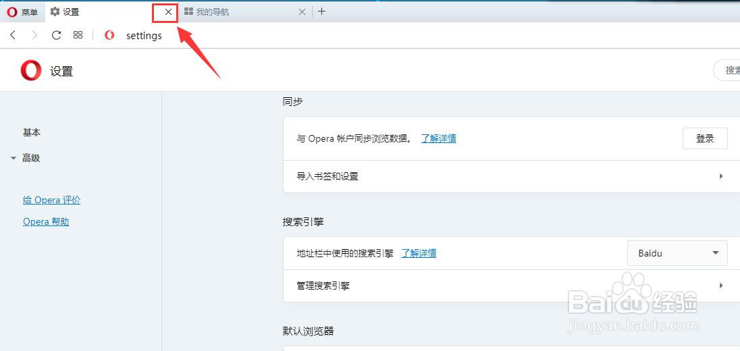
Task: Open the Baidu search engine dropdown
Action: pos(677,253)
